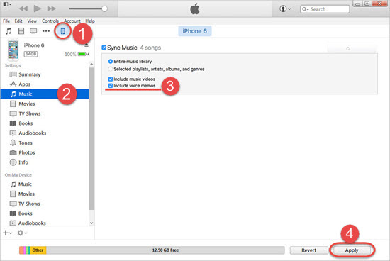Open the Controls menu
The width and height of the screenshot is (390, 261).
[x=50, y=21]
